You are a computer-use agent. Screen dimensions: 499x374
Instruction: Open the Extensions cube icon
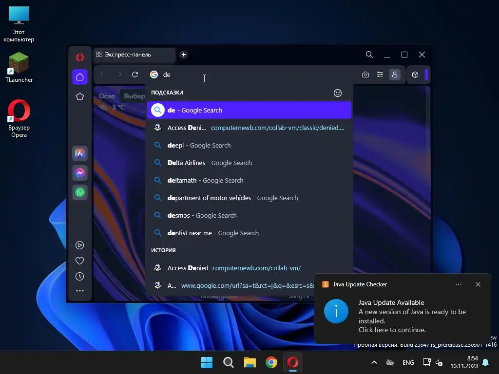tap(415, 75)
